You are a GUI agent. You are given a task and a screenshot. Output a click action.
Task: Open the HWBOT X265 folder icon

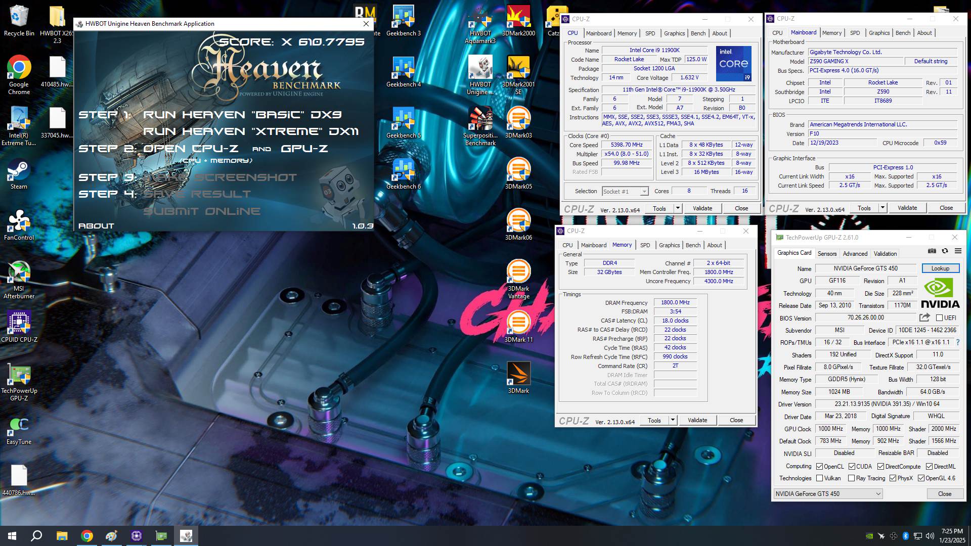[x=57, y=24]
